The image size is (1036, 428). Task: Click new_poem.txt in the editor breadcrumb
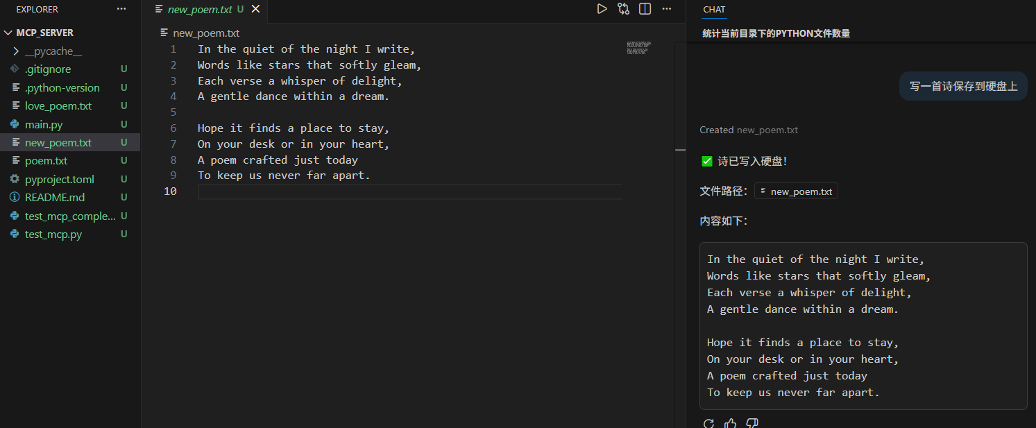205,33
